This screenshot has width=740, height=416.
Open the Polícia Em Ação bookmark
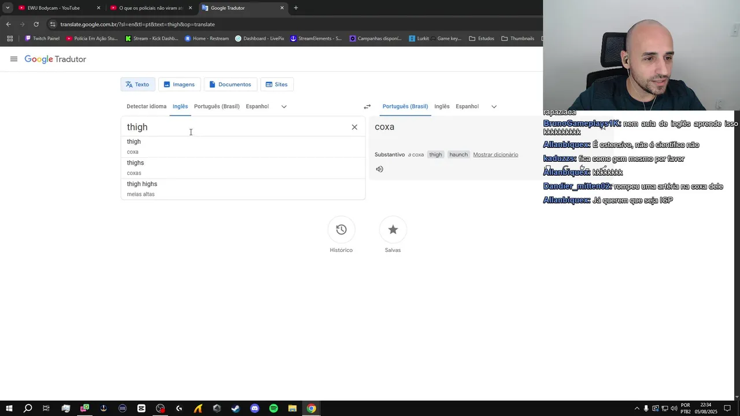coord(92,39)
